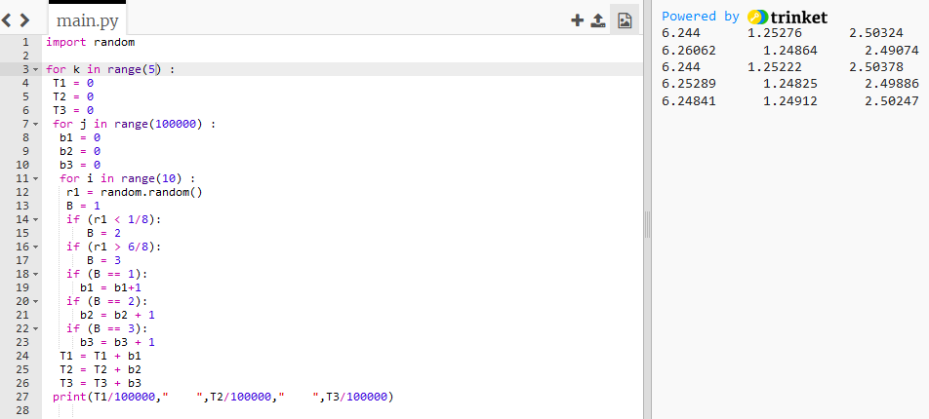Fold the 'if (B == 1)' block
This screenshot has height=419, width=929.
click(x=35, y=275)
